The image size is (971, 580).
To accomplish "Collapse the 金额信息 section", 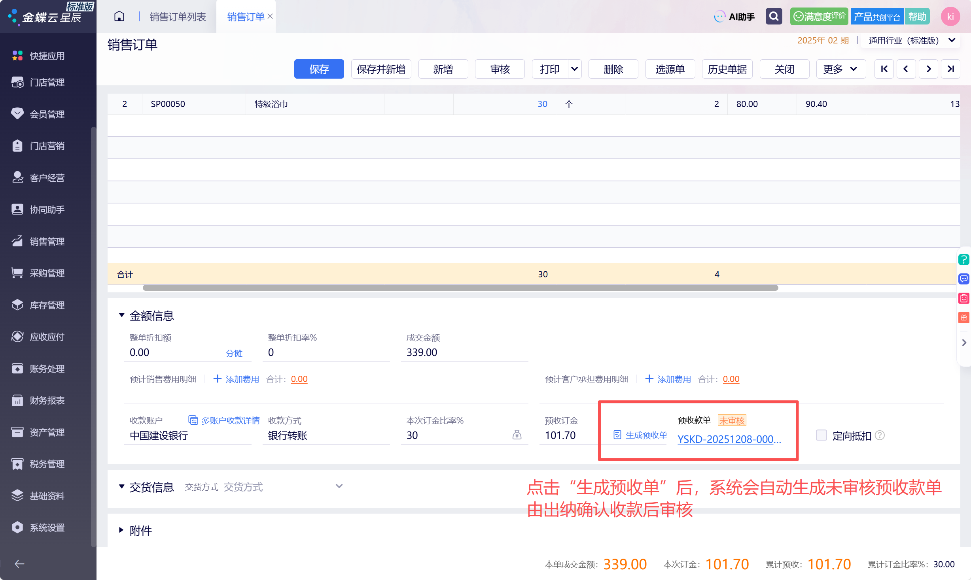I will pos(122,315).
